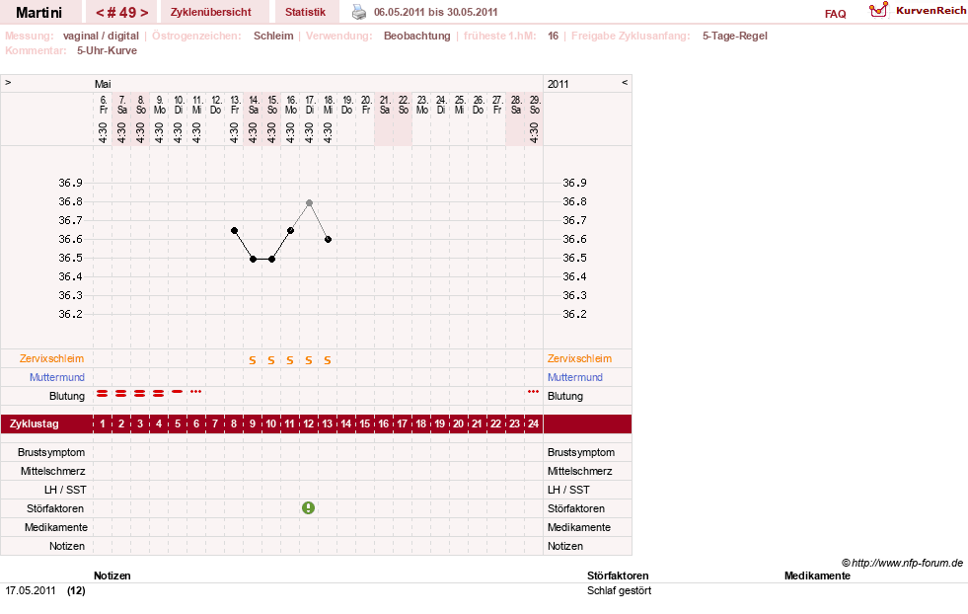This screenshot has width=968, height=614.
Task: Expand chart with left '>' arrow
Action: pos(8,82)
